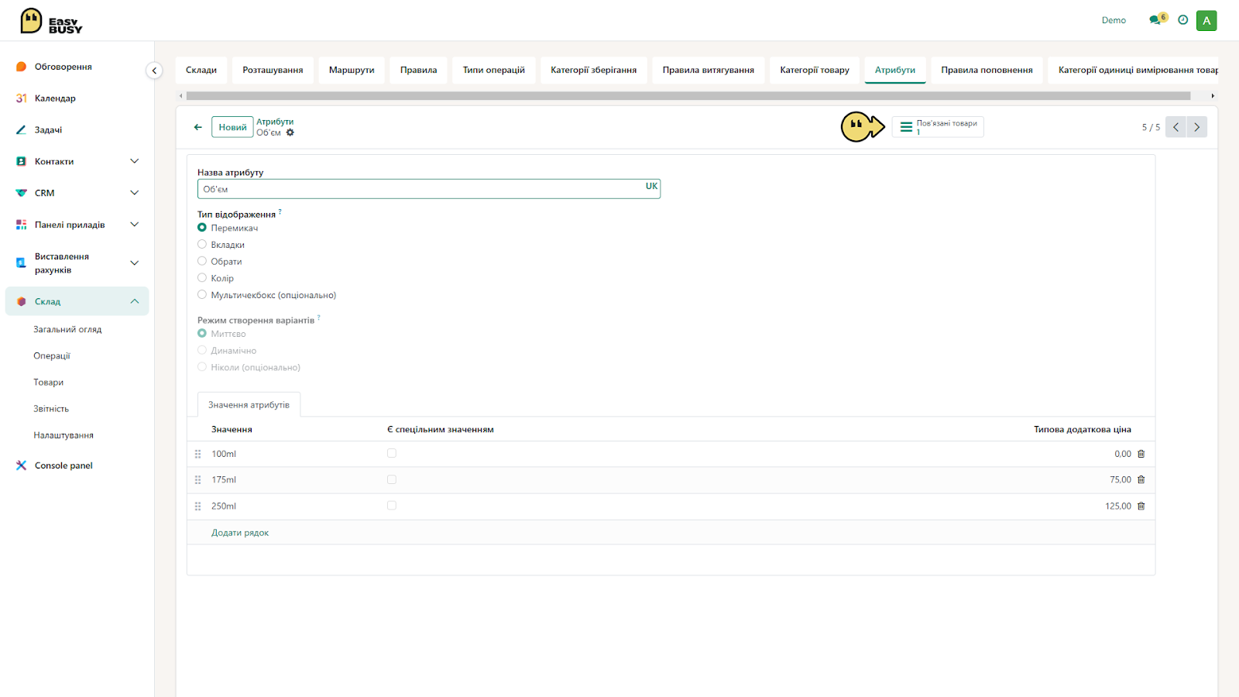Check the custom value box for 100ml
The height and width of the screenshot is (697, 1239).
(x=392, y=454)
